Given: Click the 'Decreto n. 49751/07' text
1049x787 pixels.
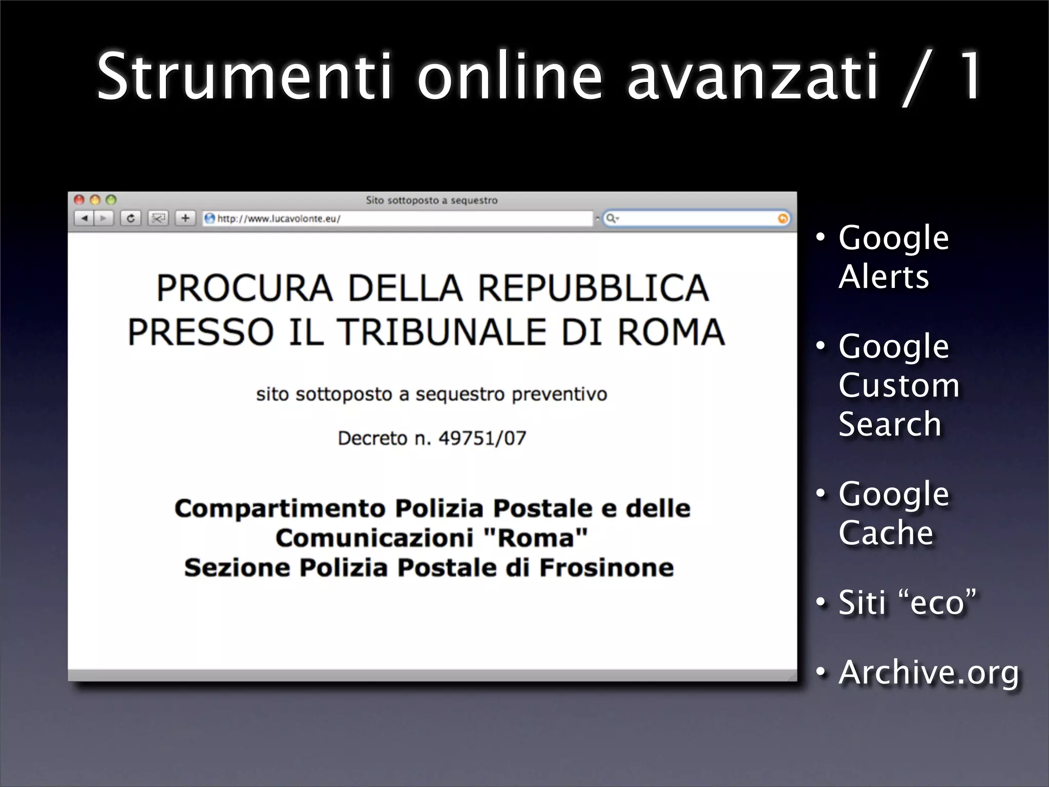Looking at the screenshot, I should (x=432, y=438).
